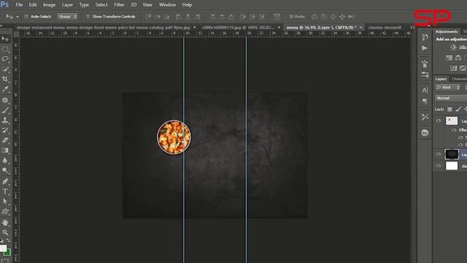
Task: Open the tool preset picker arrow
Action: 18,17
